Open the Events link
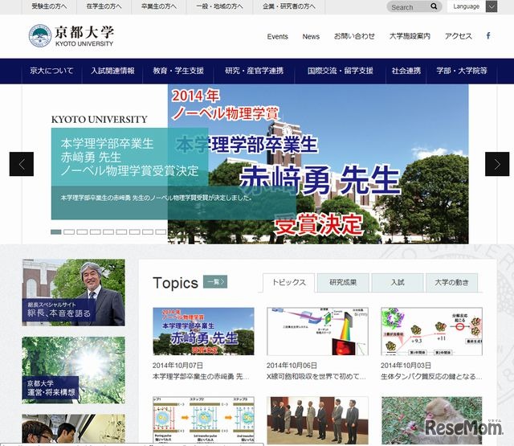 pos(277,36)
